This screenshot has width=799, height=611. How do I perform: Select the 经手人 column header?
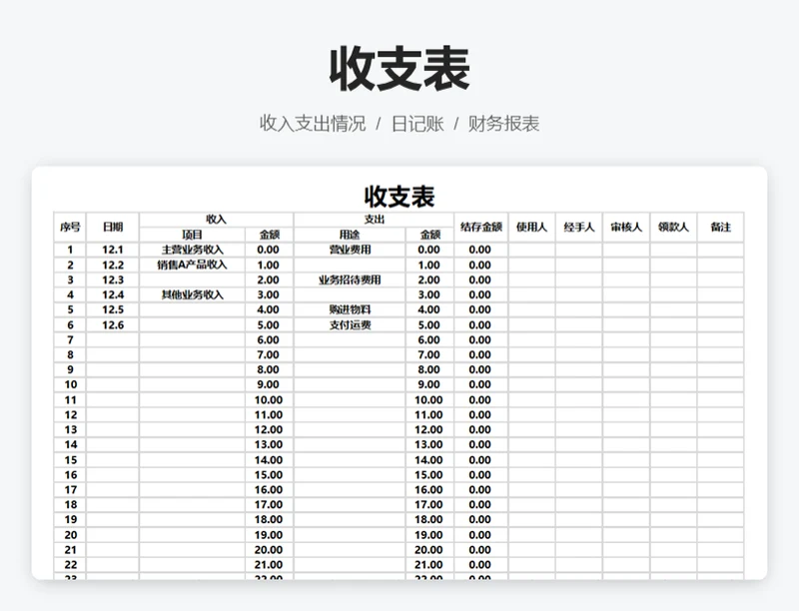578,227
